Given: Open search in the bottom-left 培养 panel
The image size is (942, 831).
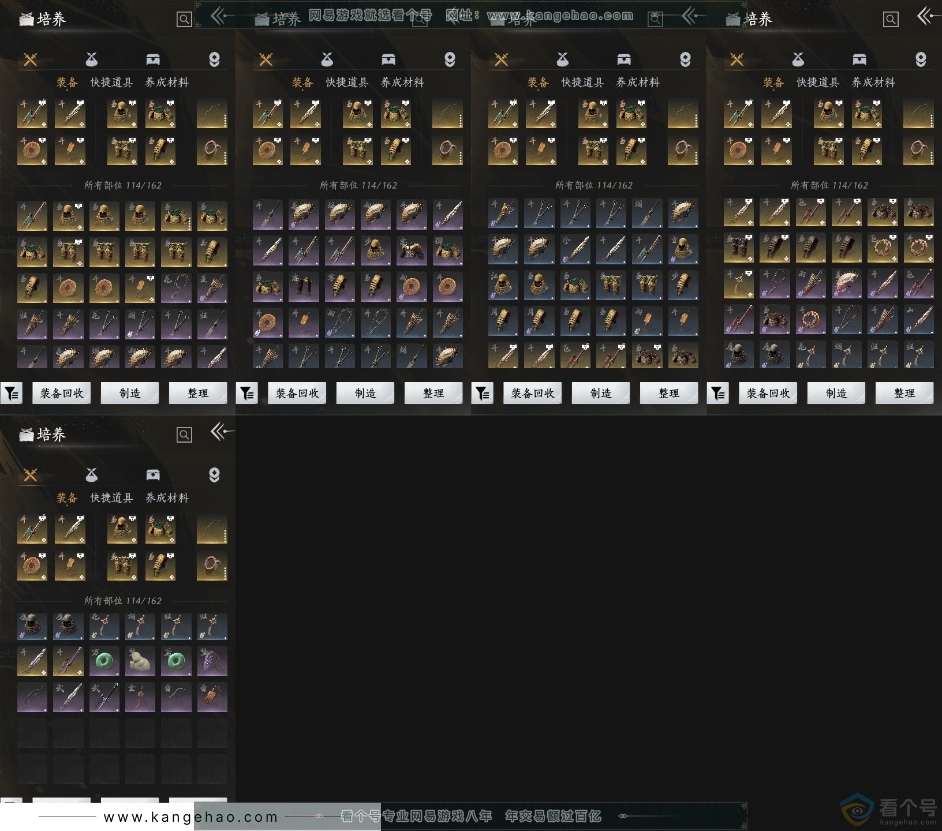Looking at the screenshot, I should pos(184,435).
